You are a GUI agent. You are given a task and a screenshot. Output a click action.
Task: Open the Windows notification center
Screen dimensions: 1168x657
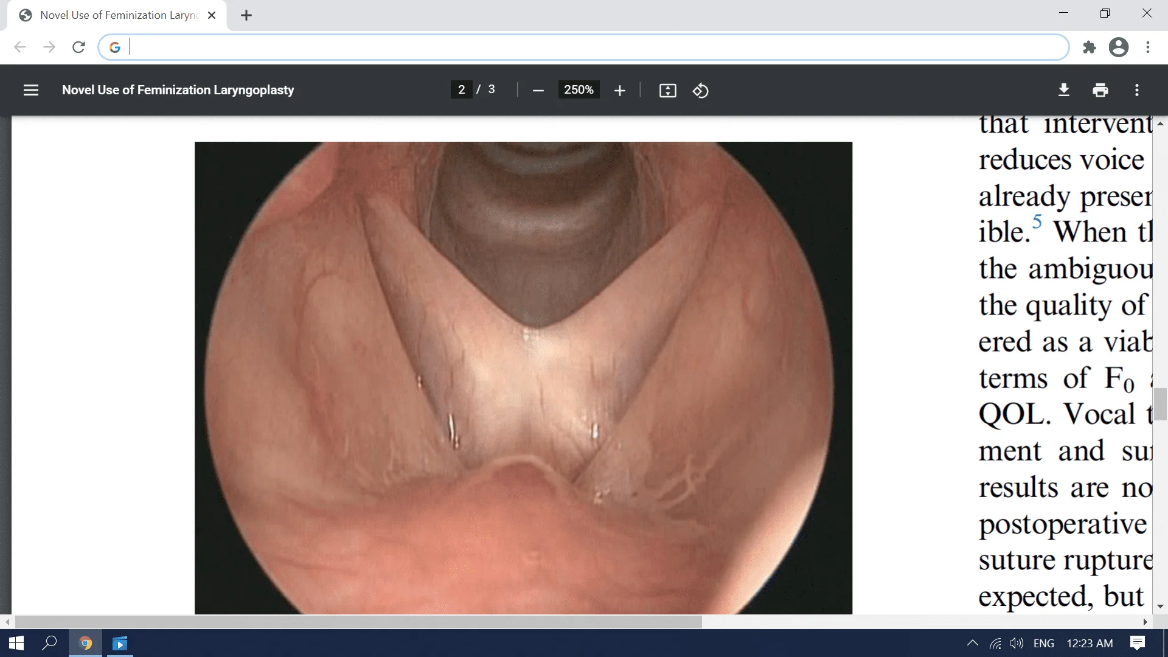1137,643
